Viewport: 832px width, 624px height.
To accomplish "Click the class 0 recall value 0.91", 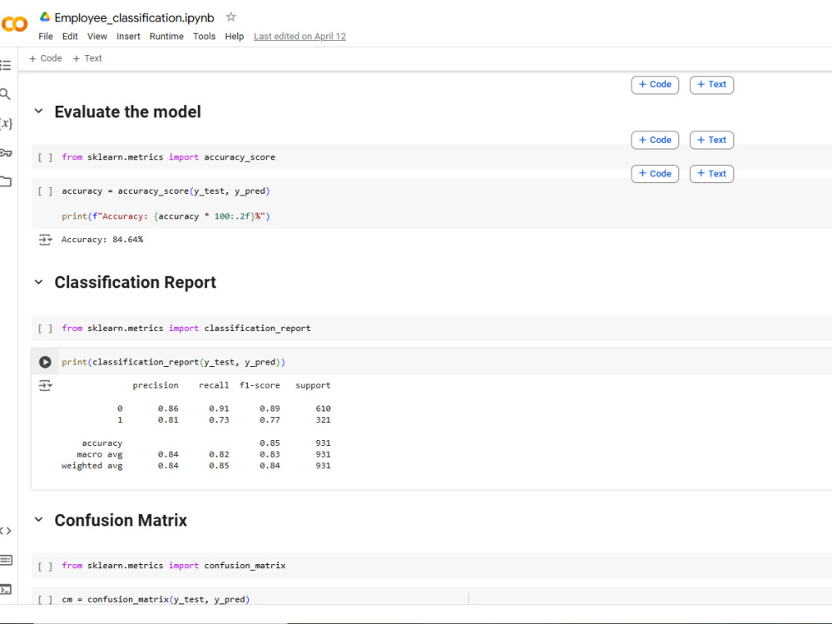I will pos(219,409).
